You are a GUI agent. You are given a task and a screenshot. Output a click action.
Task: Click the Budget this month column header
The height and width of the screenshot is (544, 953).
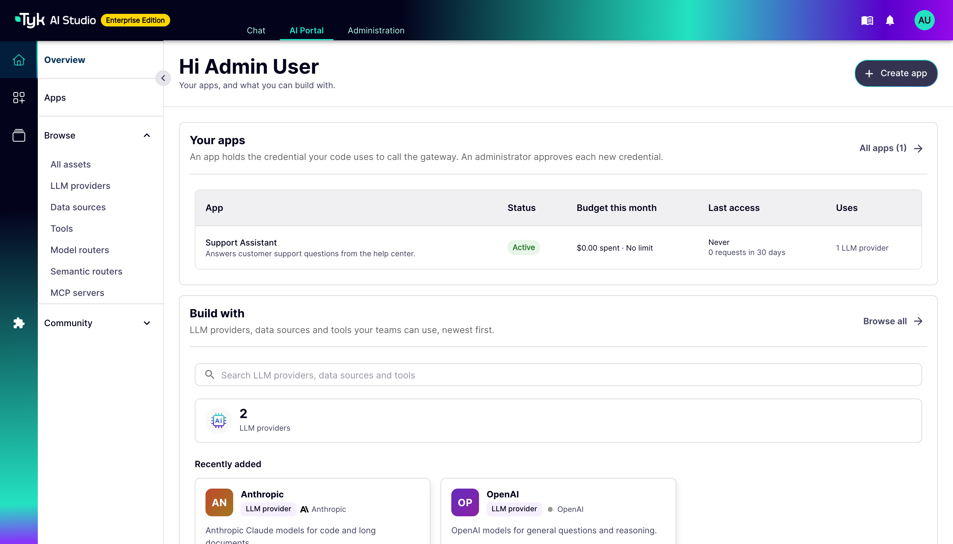(x=616, y=208)
